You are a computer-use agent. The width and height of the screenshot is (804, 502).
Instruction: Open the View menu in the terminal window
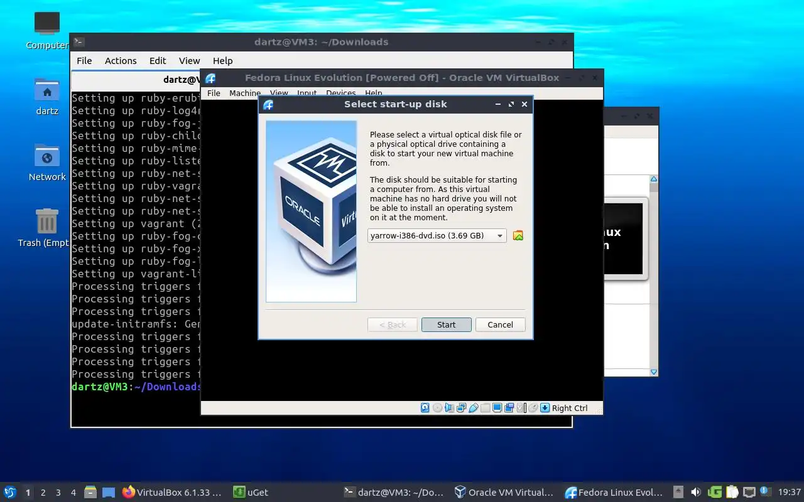click(x=189, y=61)
